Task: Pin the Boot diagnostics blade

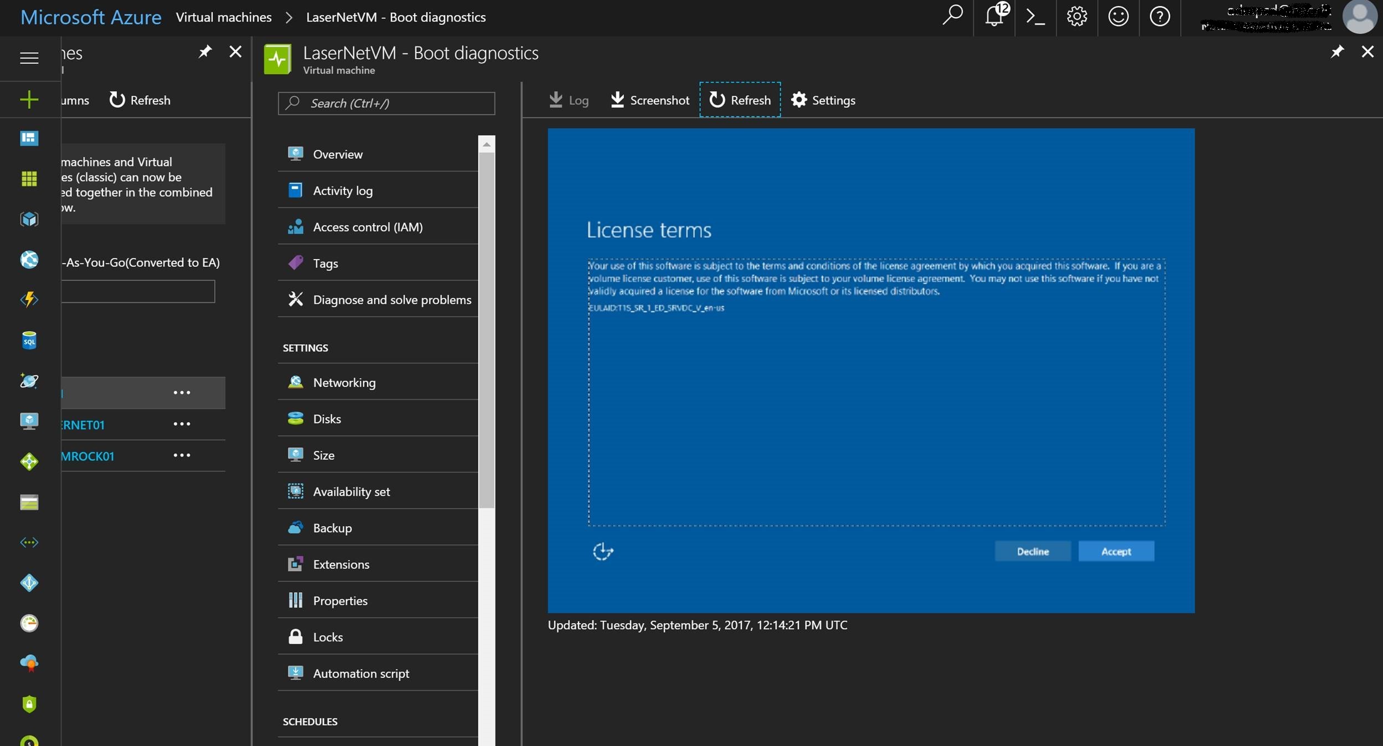Action: (x=1337, y=52)
